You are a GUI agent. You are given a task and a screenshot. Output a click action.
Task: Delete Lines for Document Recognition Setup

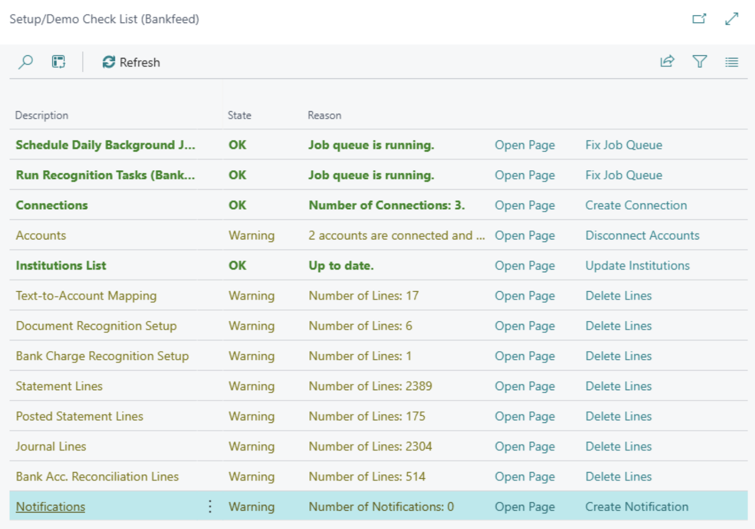tap(619, 326)
